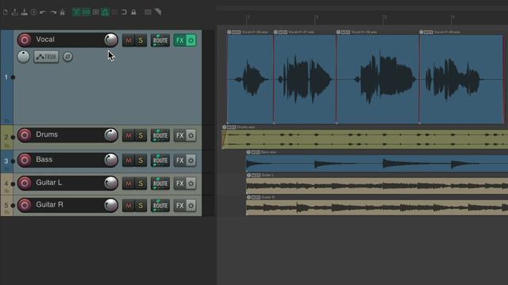This screenshot has width=508, height=285.
Task: Toggle move envelope points with items
Action: (x=106, y=13)
